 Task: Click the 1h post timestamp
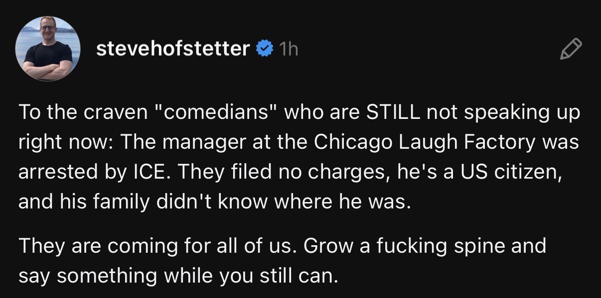(289, 49)
